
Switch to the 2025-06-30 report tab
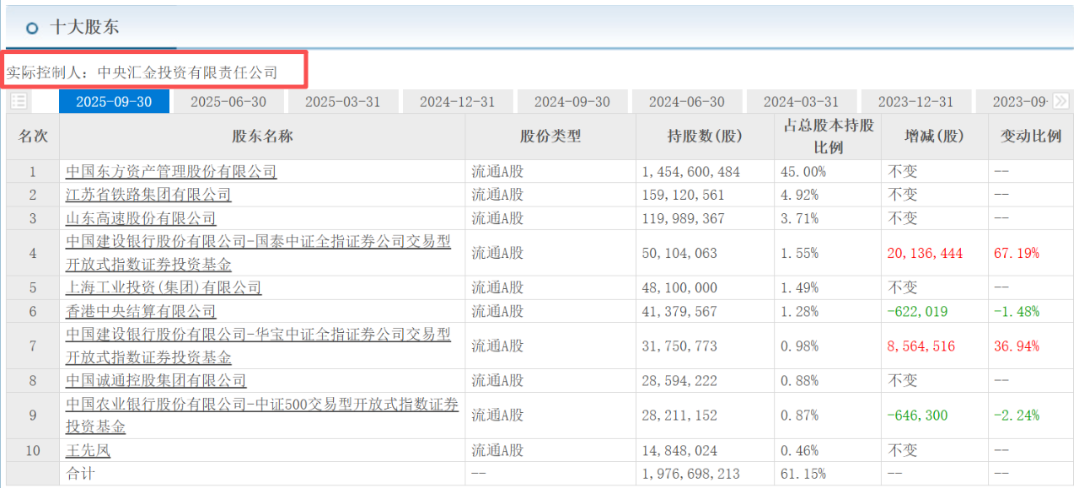[228, 102]
